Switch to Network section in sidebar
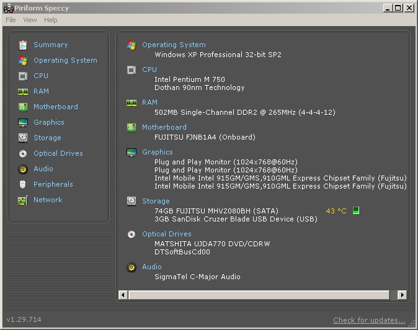Screen dimensions: 418x330 [x=48, y=200]
